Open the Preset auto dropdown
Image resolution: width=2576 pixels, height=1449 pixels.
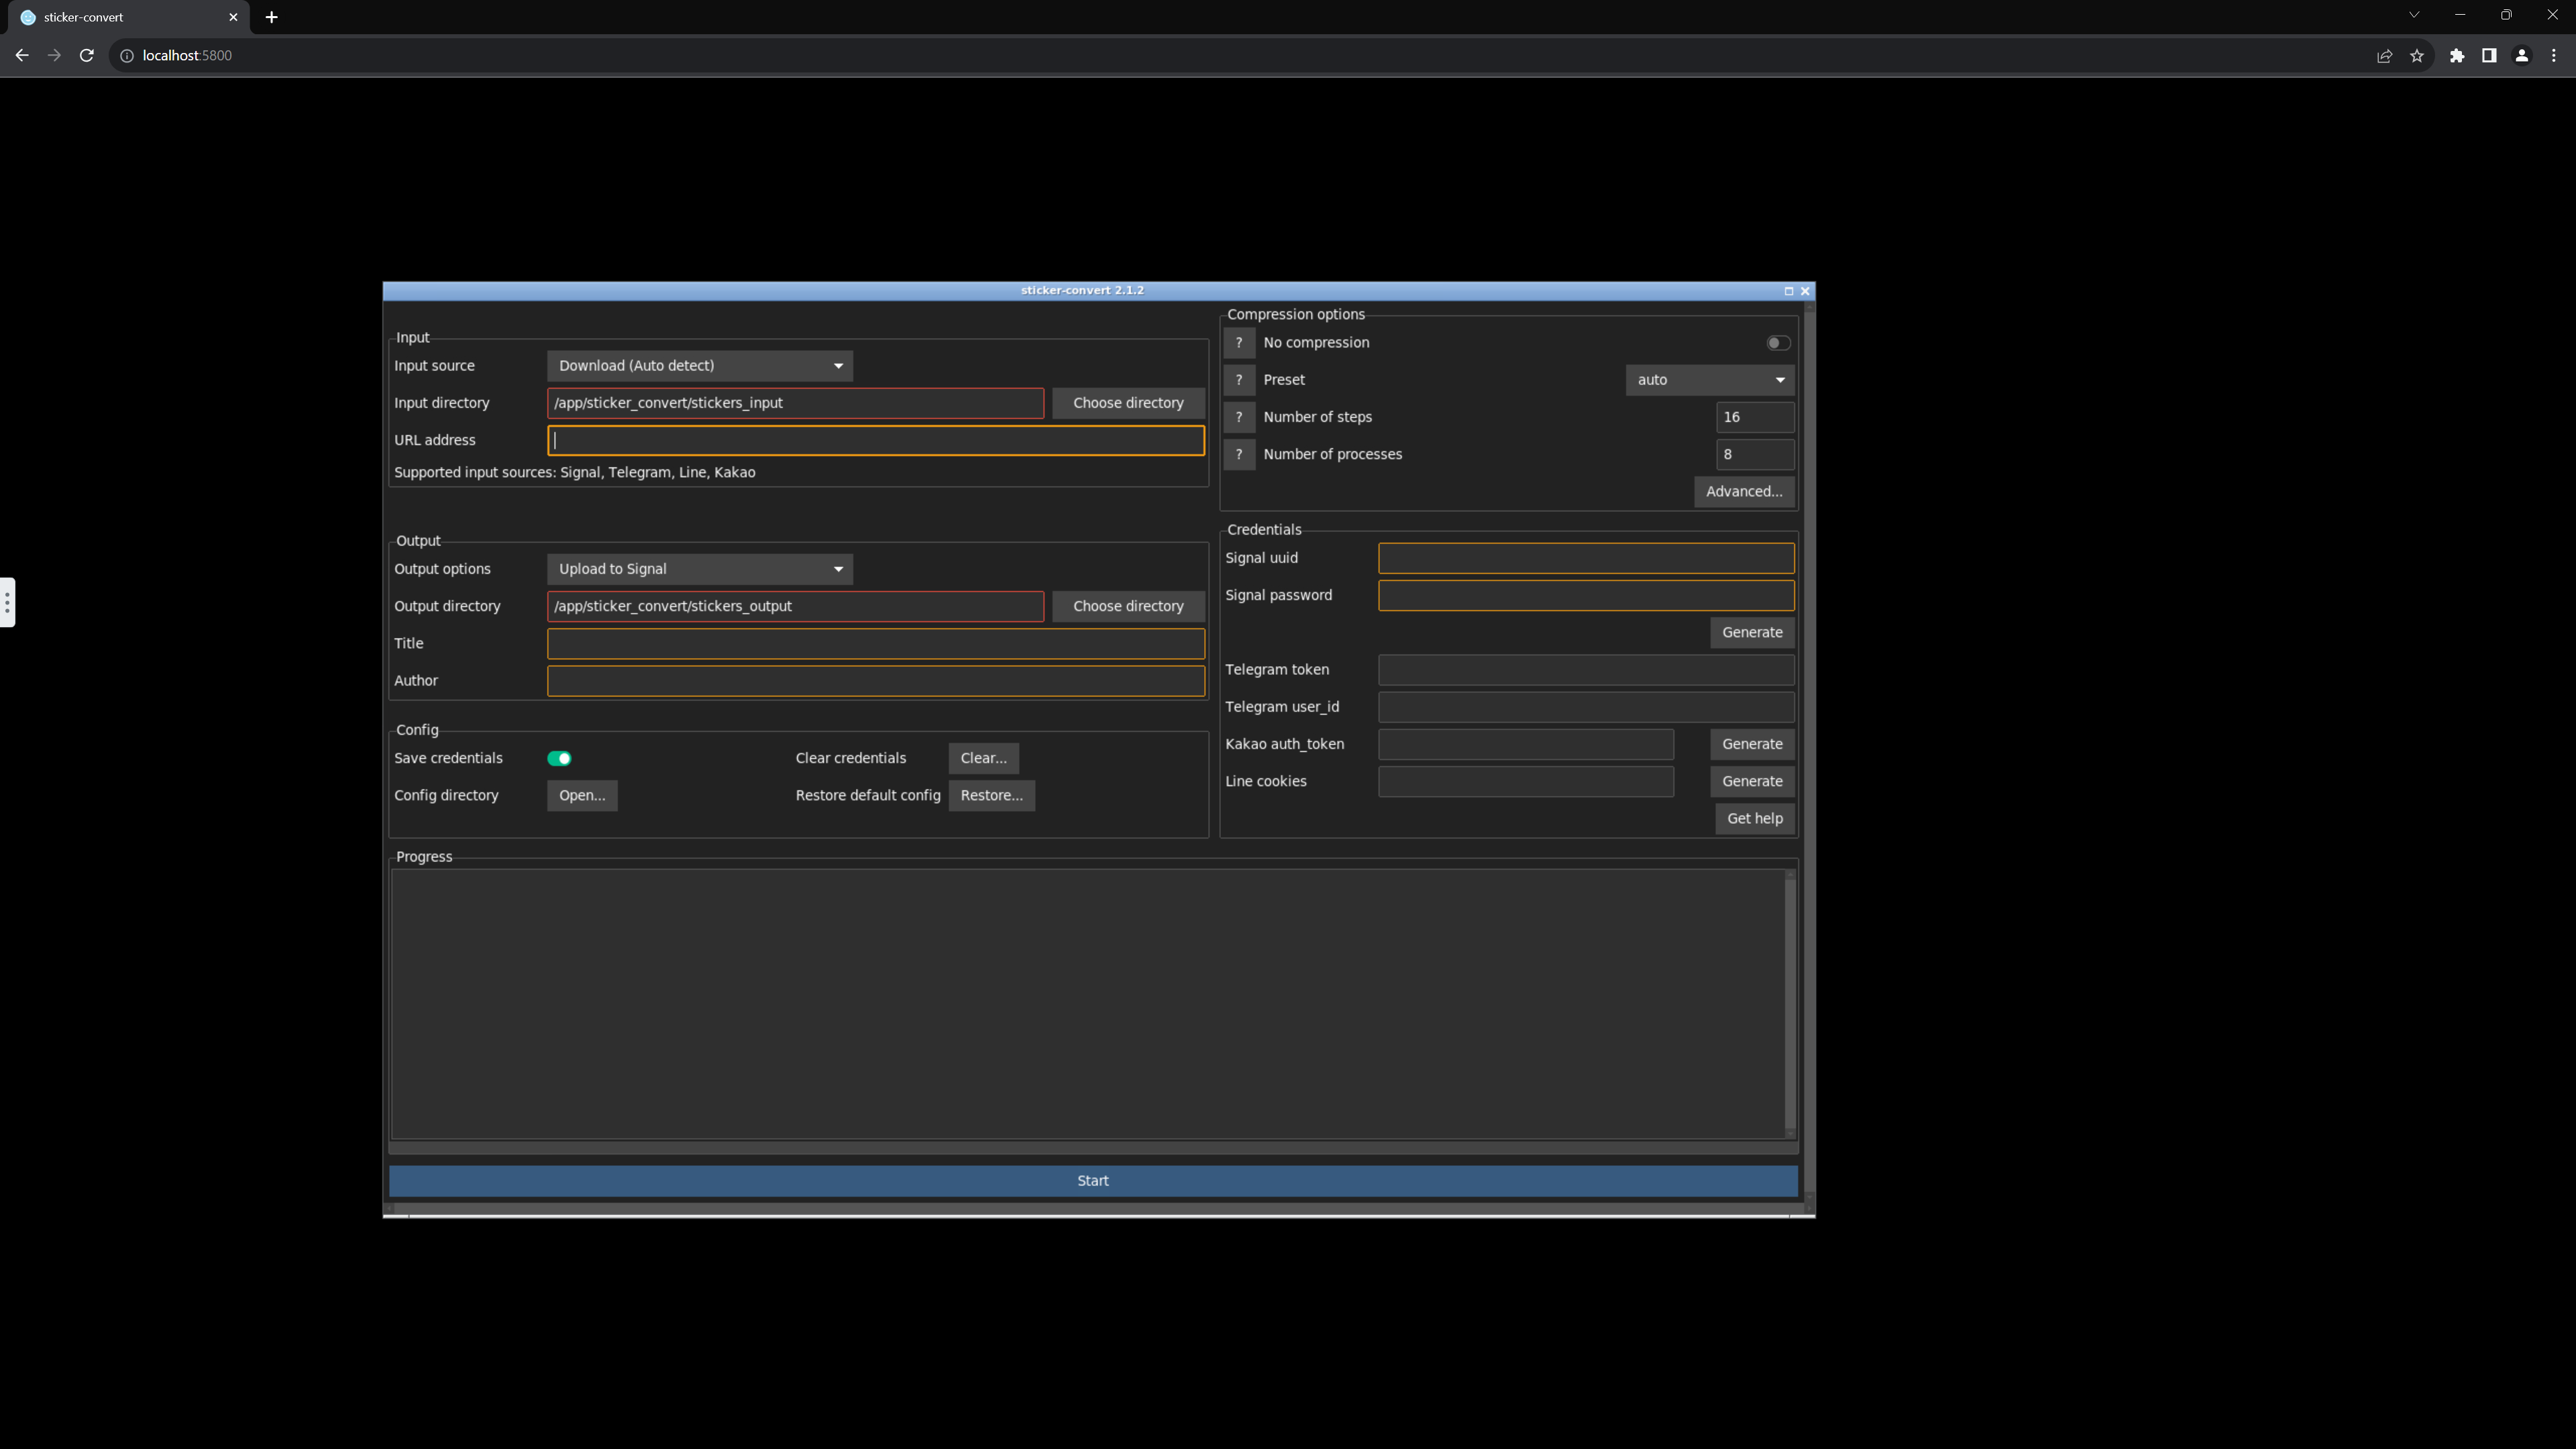1709,380
